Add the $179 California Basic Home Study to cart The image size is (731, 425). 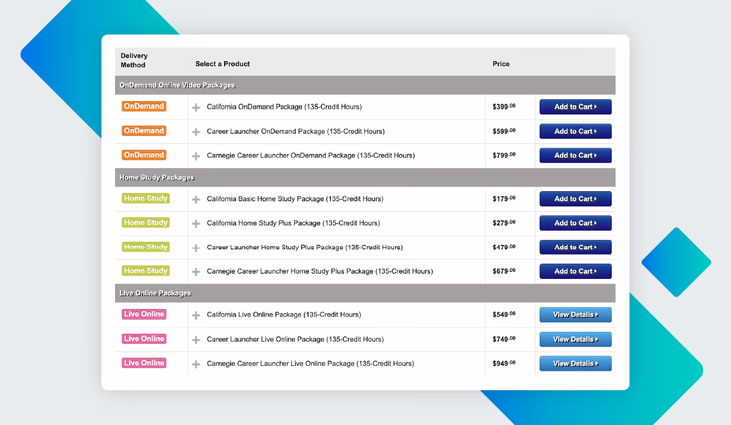click(x=576, y=199)
